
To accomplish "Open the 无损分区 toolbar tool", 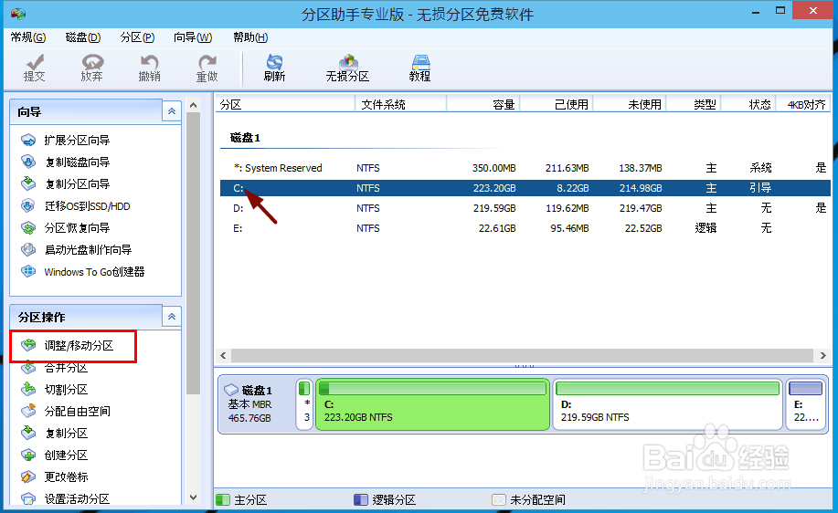I will (347, 68).
